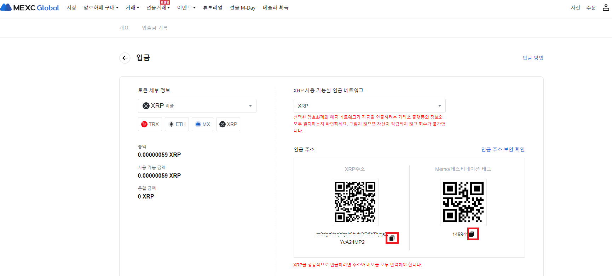Go back with the arrow button
This screenshot has height=276, width=612.
click(x=125, y=58)
